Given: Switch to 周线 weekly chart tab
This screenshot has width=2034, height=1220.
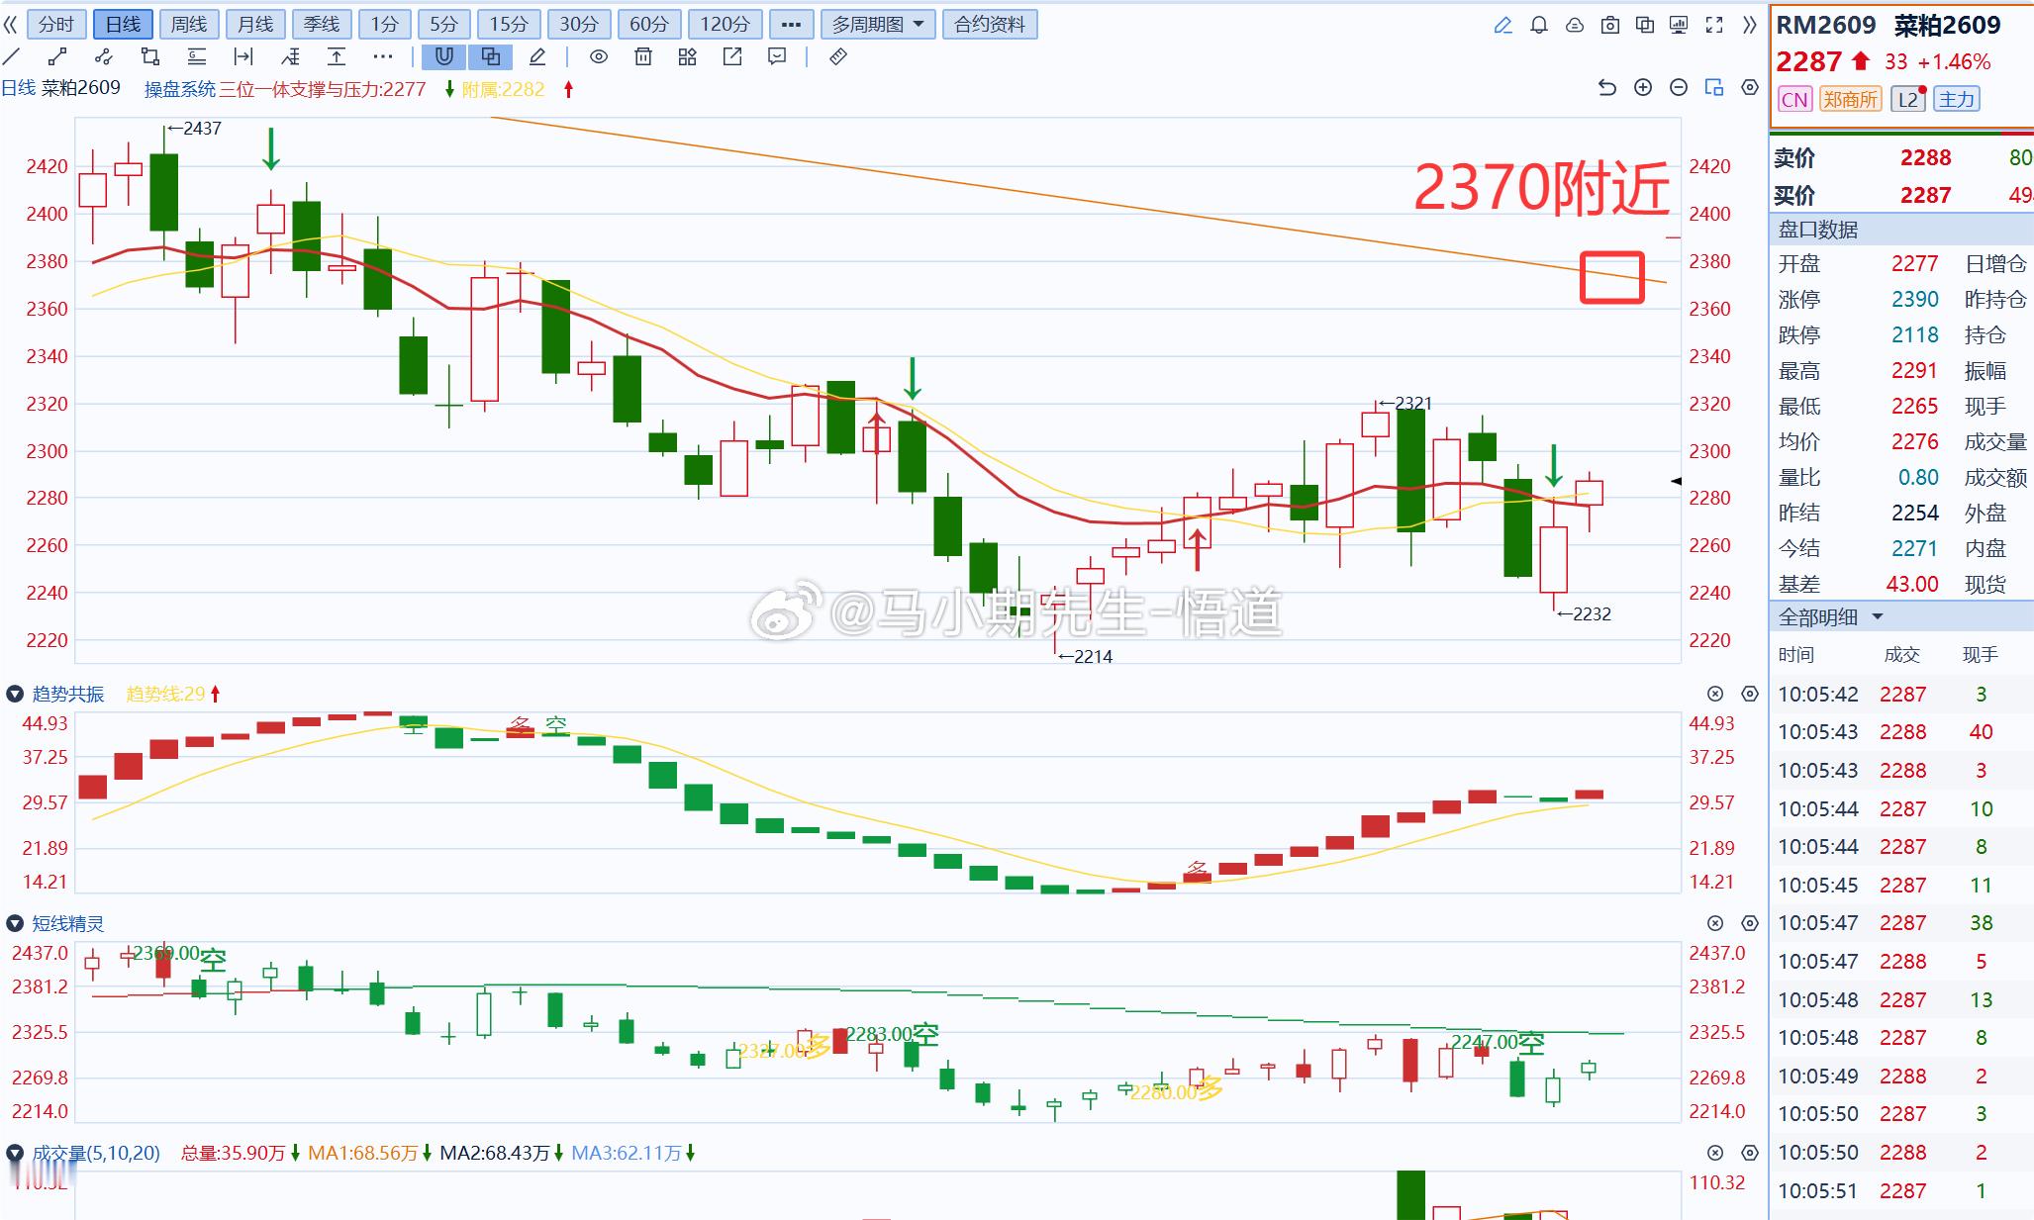Looking at the screenshot, I should pos(189,24).
